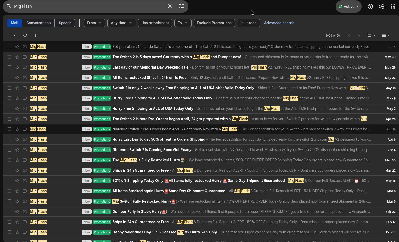Switch to the Mail tab
Image resolution: width=399 pixels, height=242 pixels.
pos(15,23)
